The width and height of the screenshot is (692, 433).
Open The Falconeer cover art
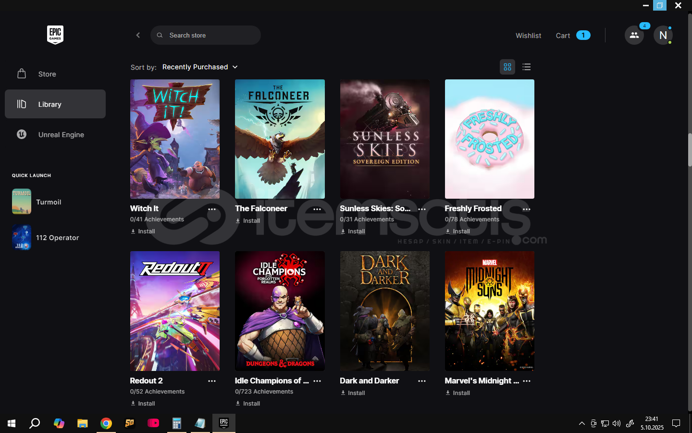[280, 139]
